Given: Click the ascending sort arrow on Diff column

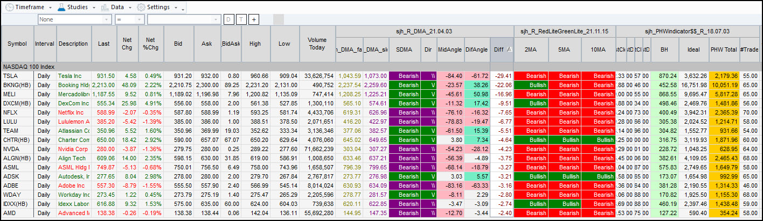Looking at the screenshot, I should coord(510,49).
